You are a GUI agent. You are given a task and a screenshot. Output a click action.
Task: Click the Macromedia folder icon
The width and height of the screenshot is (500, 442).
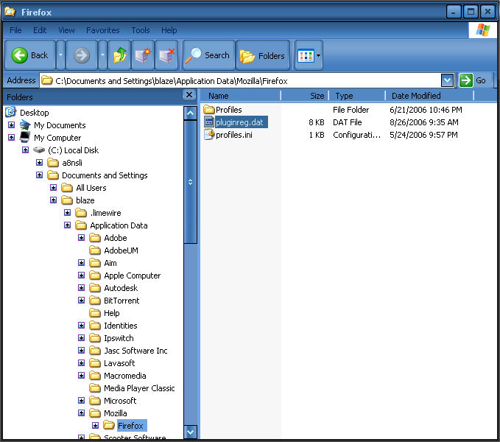tap(95, 376)
